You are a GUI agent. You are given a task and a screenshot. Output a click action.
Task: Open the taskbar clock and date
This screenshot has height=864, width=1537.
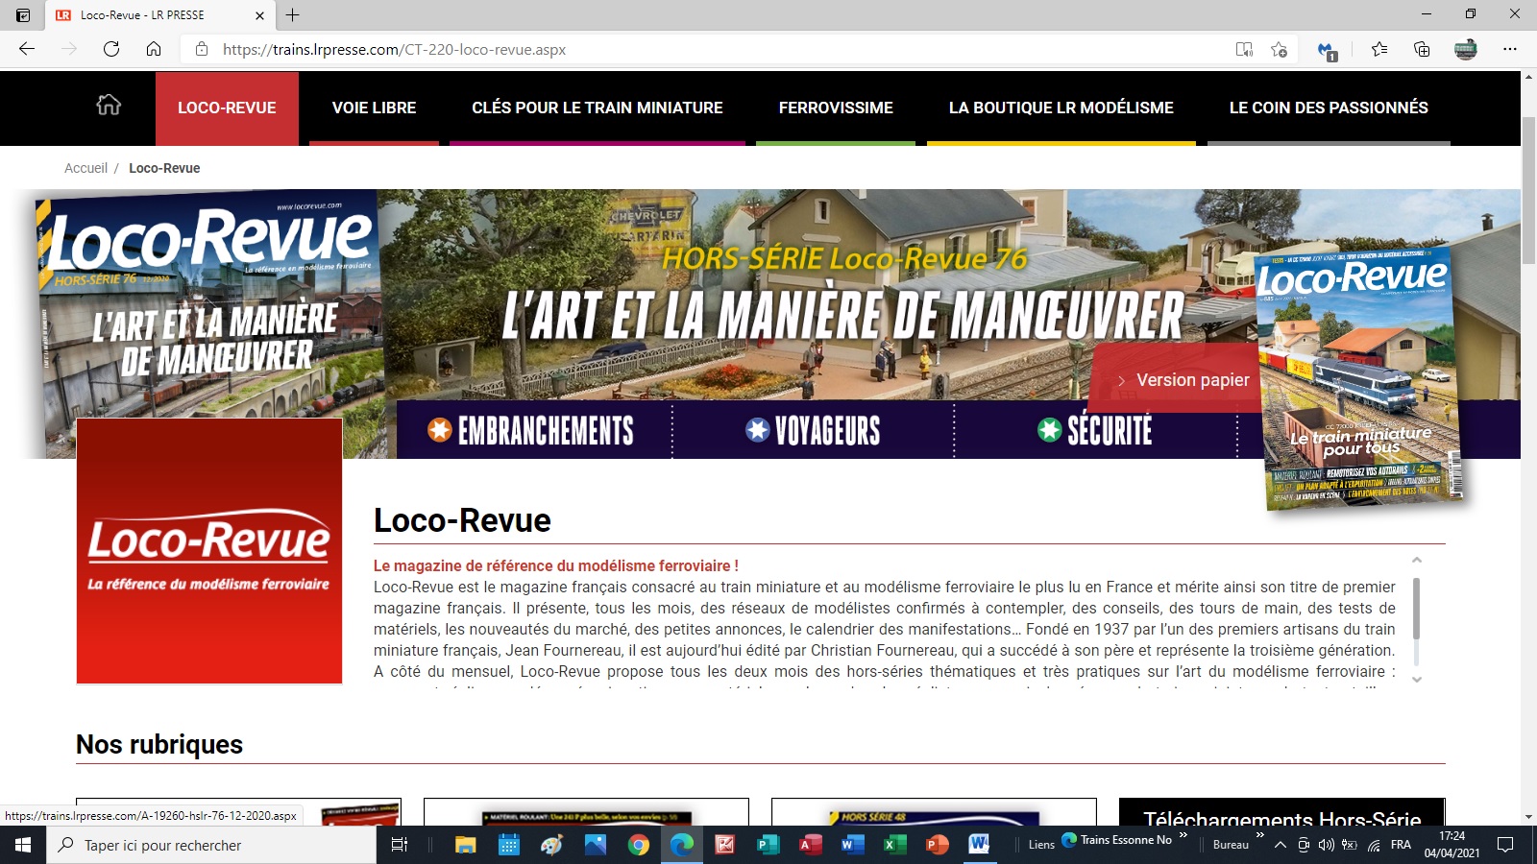[1452, 845]
